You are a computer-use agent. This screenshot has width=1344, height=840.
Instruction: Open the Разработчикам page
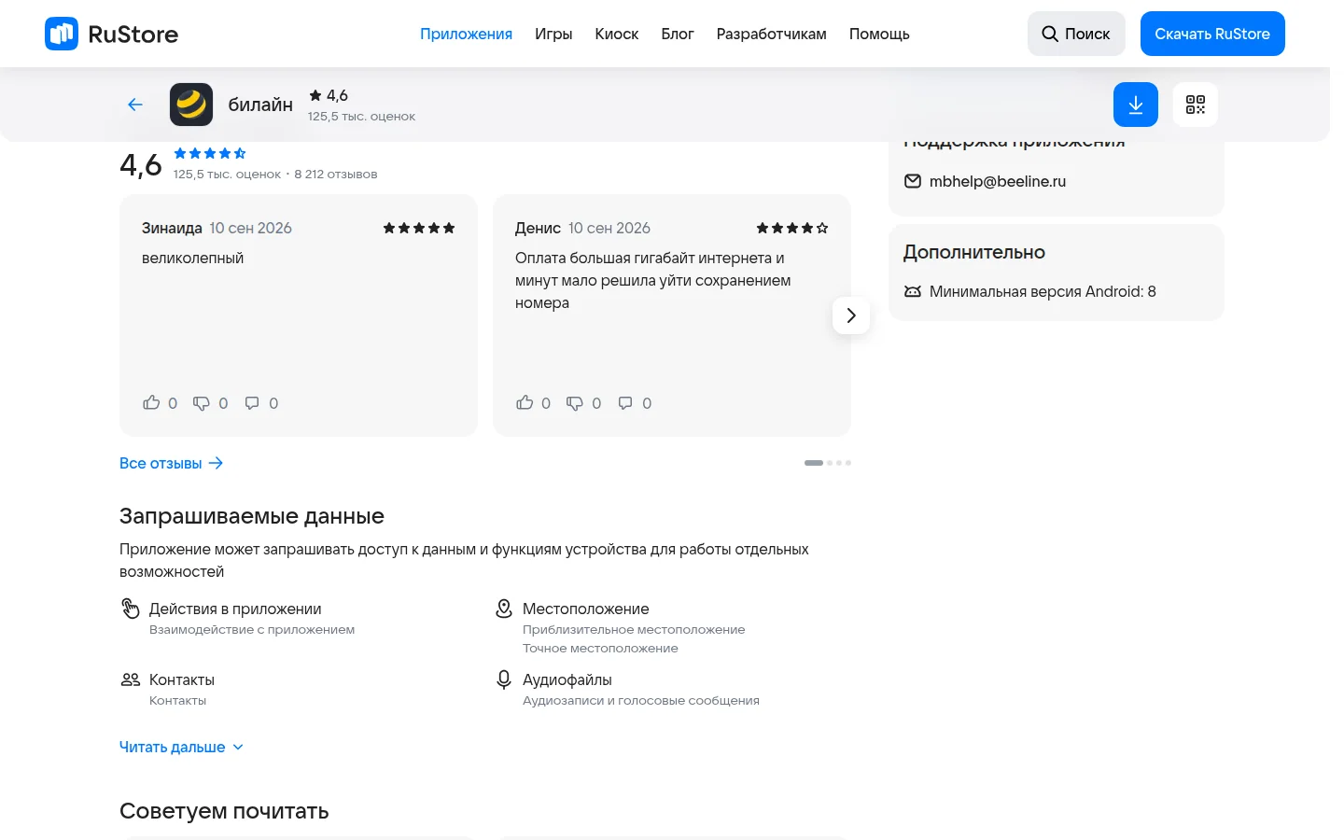[x=772, y=34]
